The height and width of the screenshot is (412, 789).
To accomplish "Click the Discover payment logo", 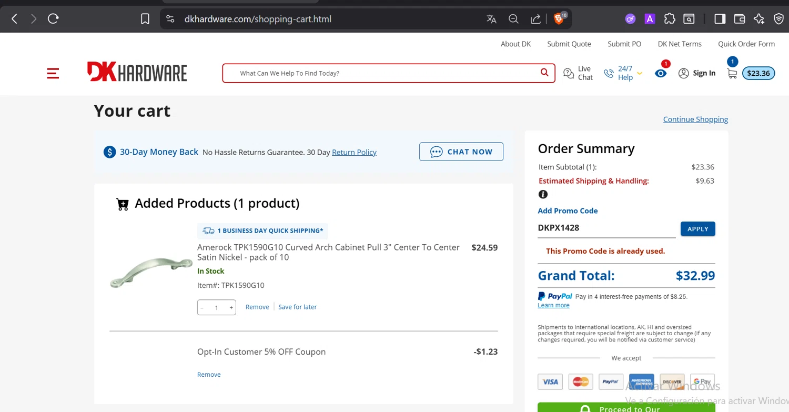I will coord(672,381).
